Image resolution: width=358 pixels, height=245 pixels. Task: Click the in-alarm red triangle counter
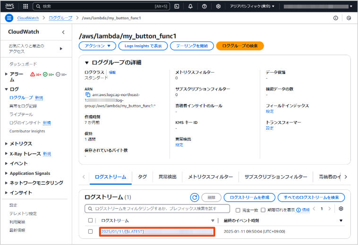35,74
